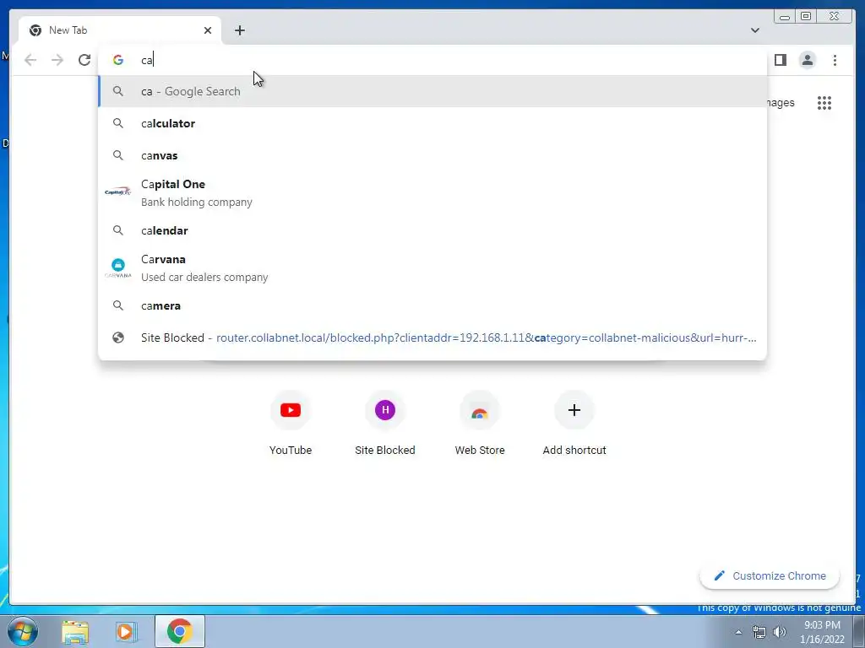
Task: Select the New Tab tab
Action: click(x=120, y=30)
